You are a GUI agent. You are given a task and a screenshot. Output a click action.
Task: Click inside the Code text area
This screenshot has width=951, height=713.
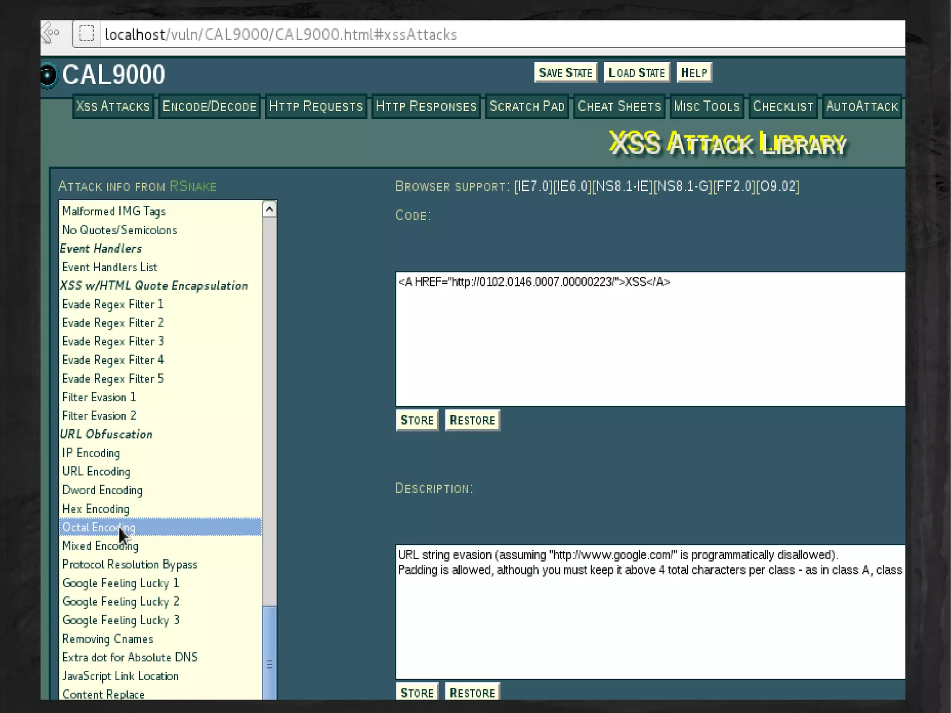(x=650, y=339)
